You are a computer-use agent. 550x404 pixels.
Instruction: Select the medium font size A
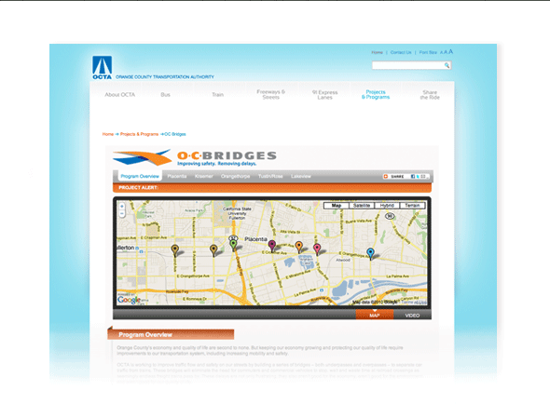tap(446, 52)
